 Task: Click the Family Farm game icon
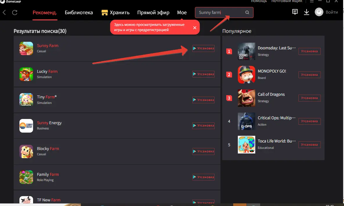26,177
